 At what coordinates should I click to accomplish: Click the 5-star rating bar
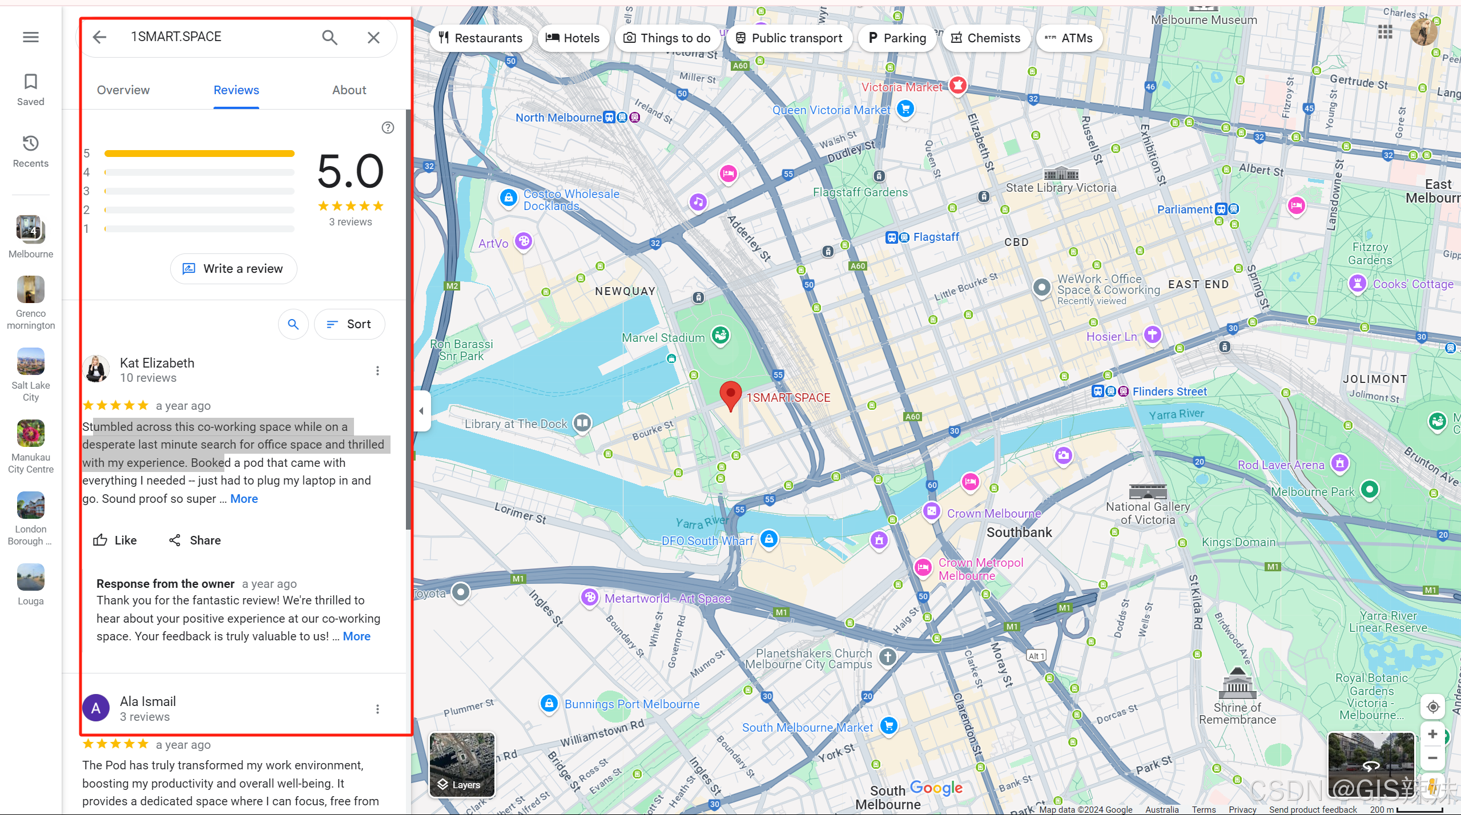199,154
